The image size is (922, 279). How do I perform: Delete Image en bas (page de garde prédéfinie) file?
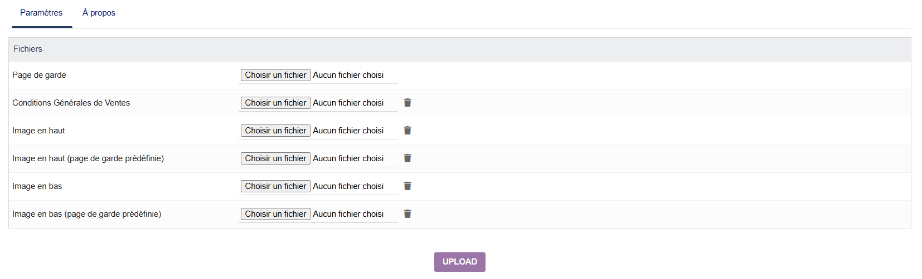[x=407, y=214]
